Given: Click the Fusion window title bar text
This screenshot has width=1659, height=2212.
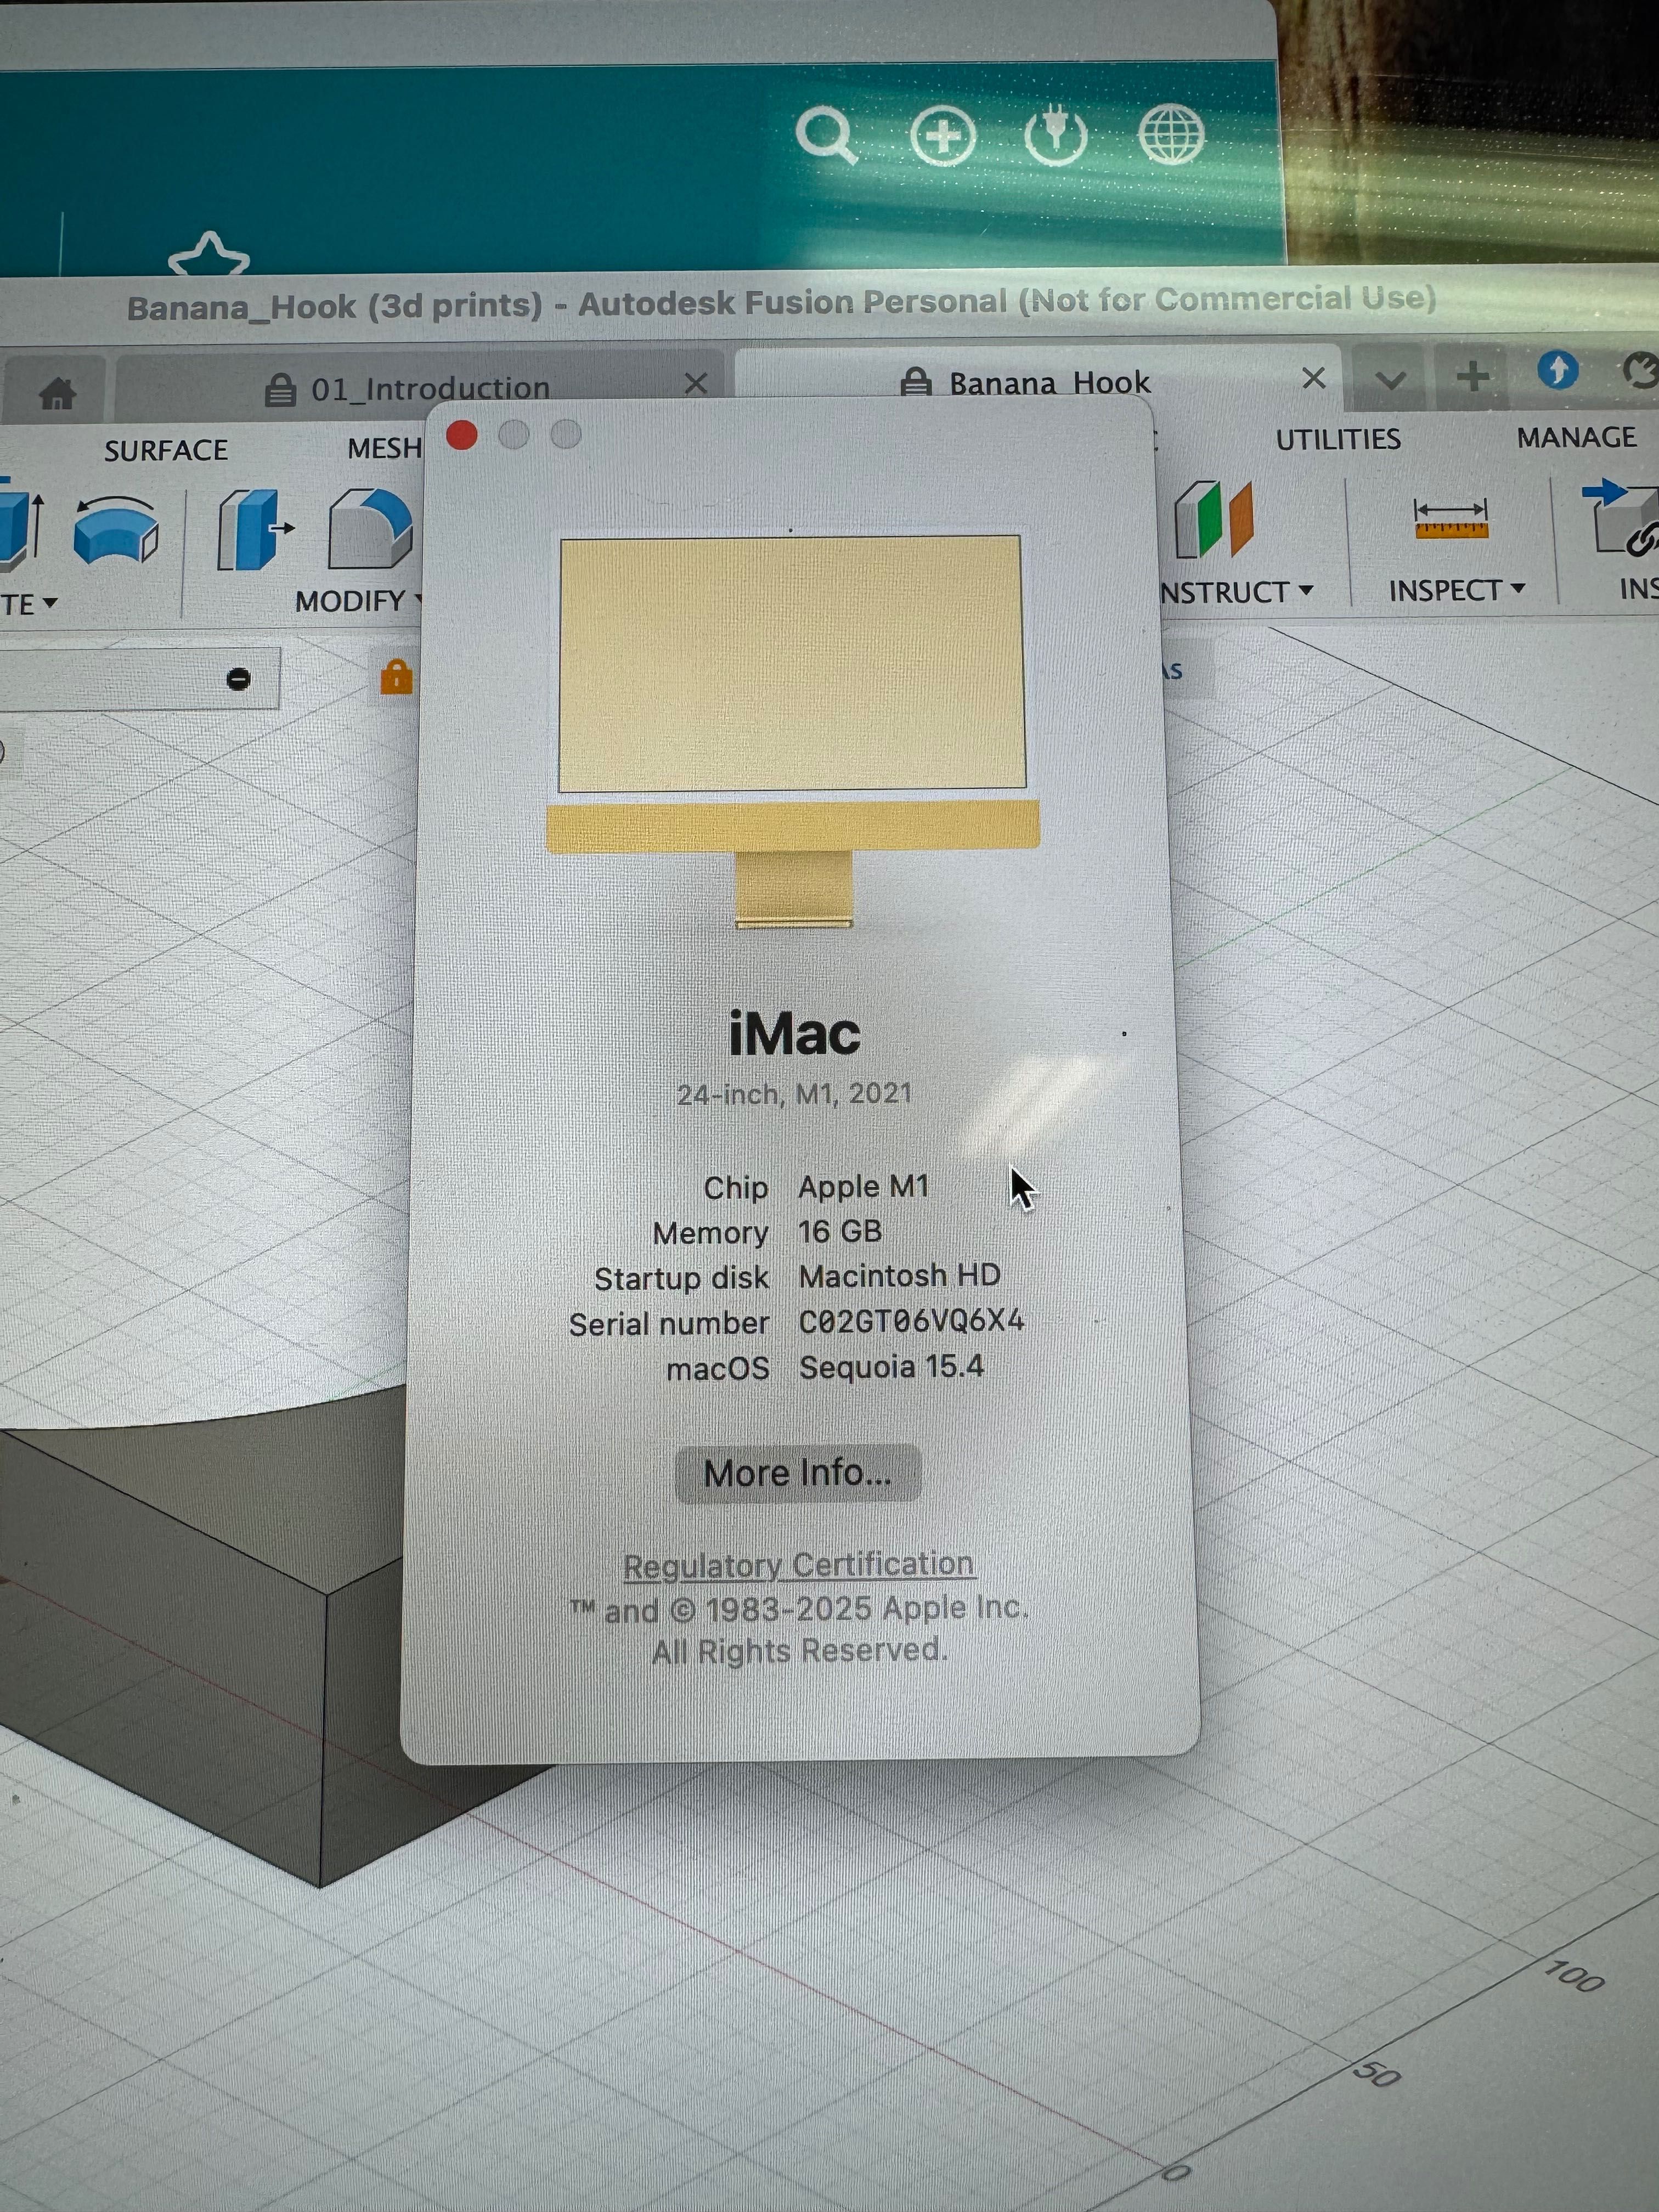Looking at the screenshot, I should 781,303.
